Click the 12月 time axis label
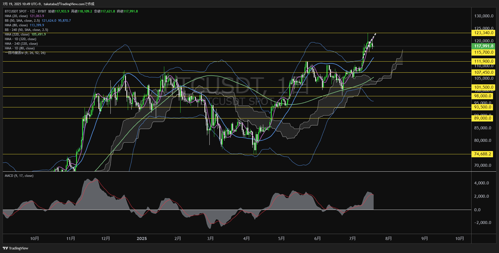Viewport: 499px width, 253px height. click(106, 238)
